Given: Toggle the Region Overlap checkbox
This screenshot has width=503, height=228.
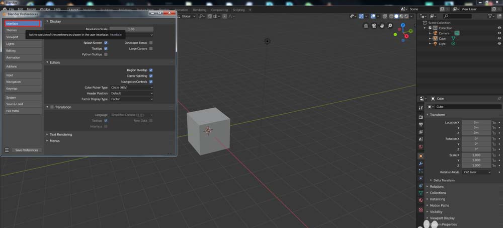Looking at the screenshot, I should click(151, 70).
